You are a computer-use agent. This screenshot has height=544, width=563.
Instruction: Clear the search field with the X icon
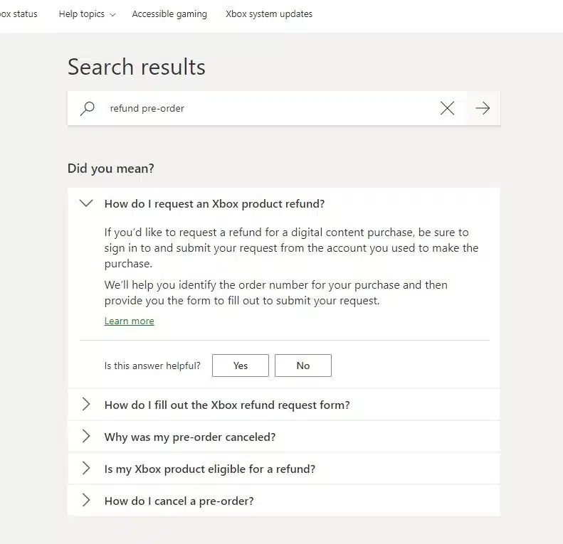click(447, 108)
